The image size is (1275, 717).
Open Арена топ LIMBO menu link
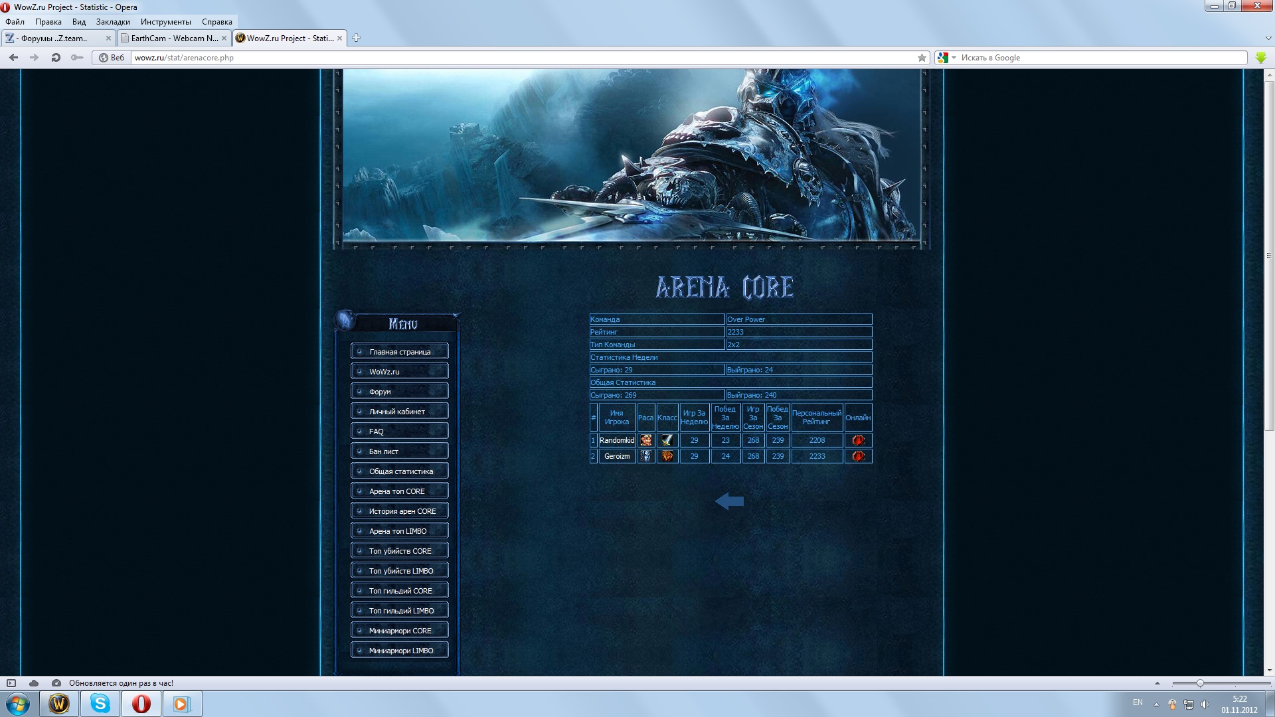tap(400, 531)
